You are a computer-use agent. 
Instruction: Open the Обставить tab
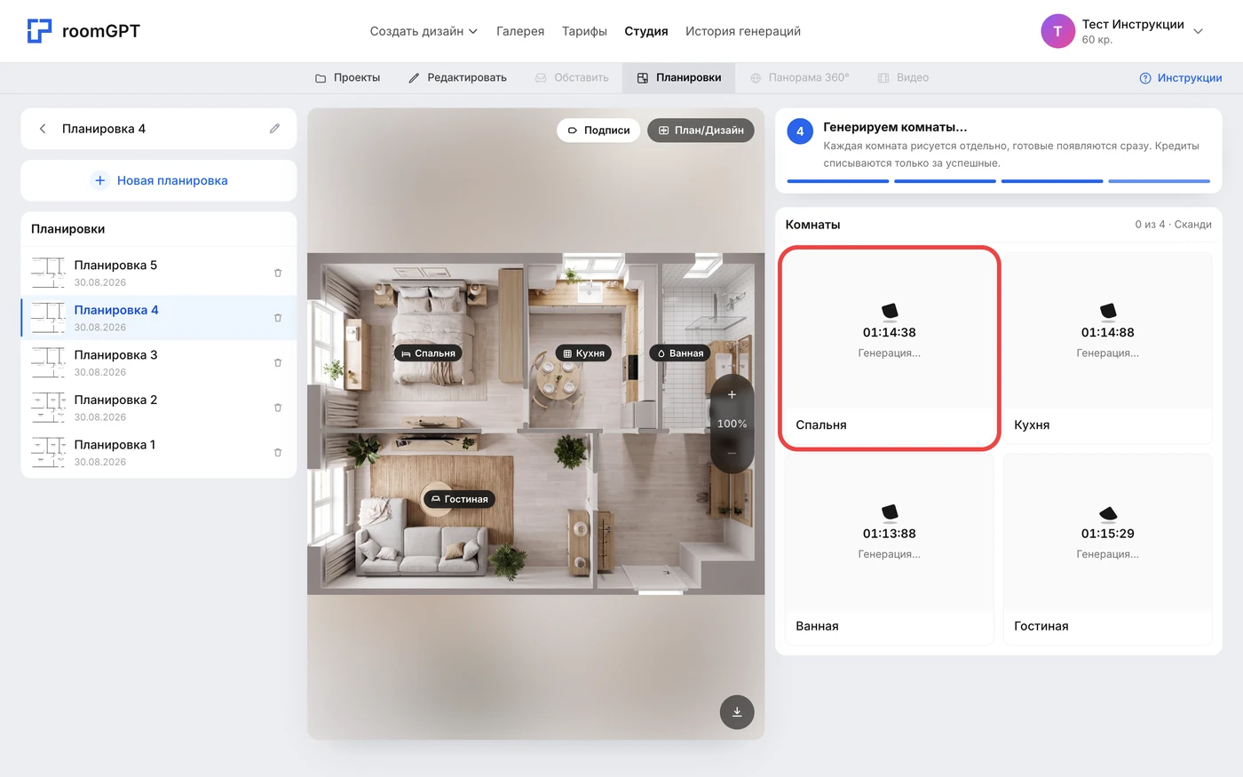click(572, 78)
